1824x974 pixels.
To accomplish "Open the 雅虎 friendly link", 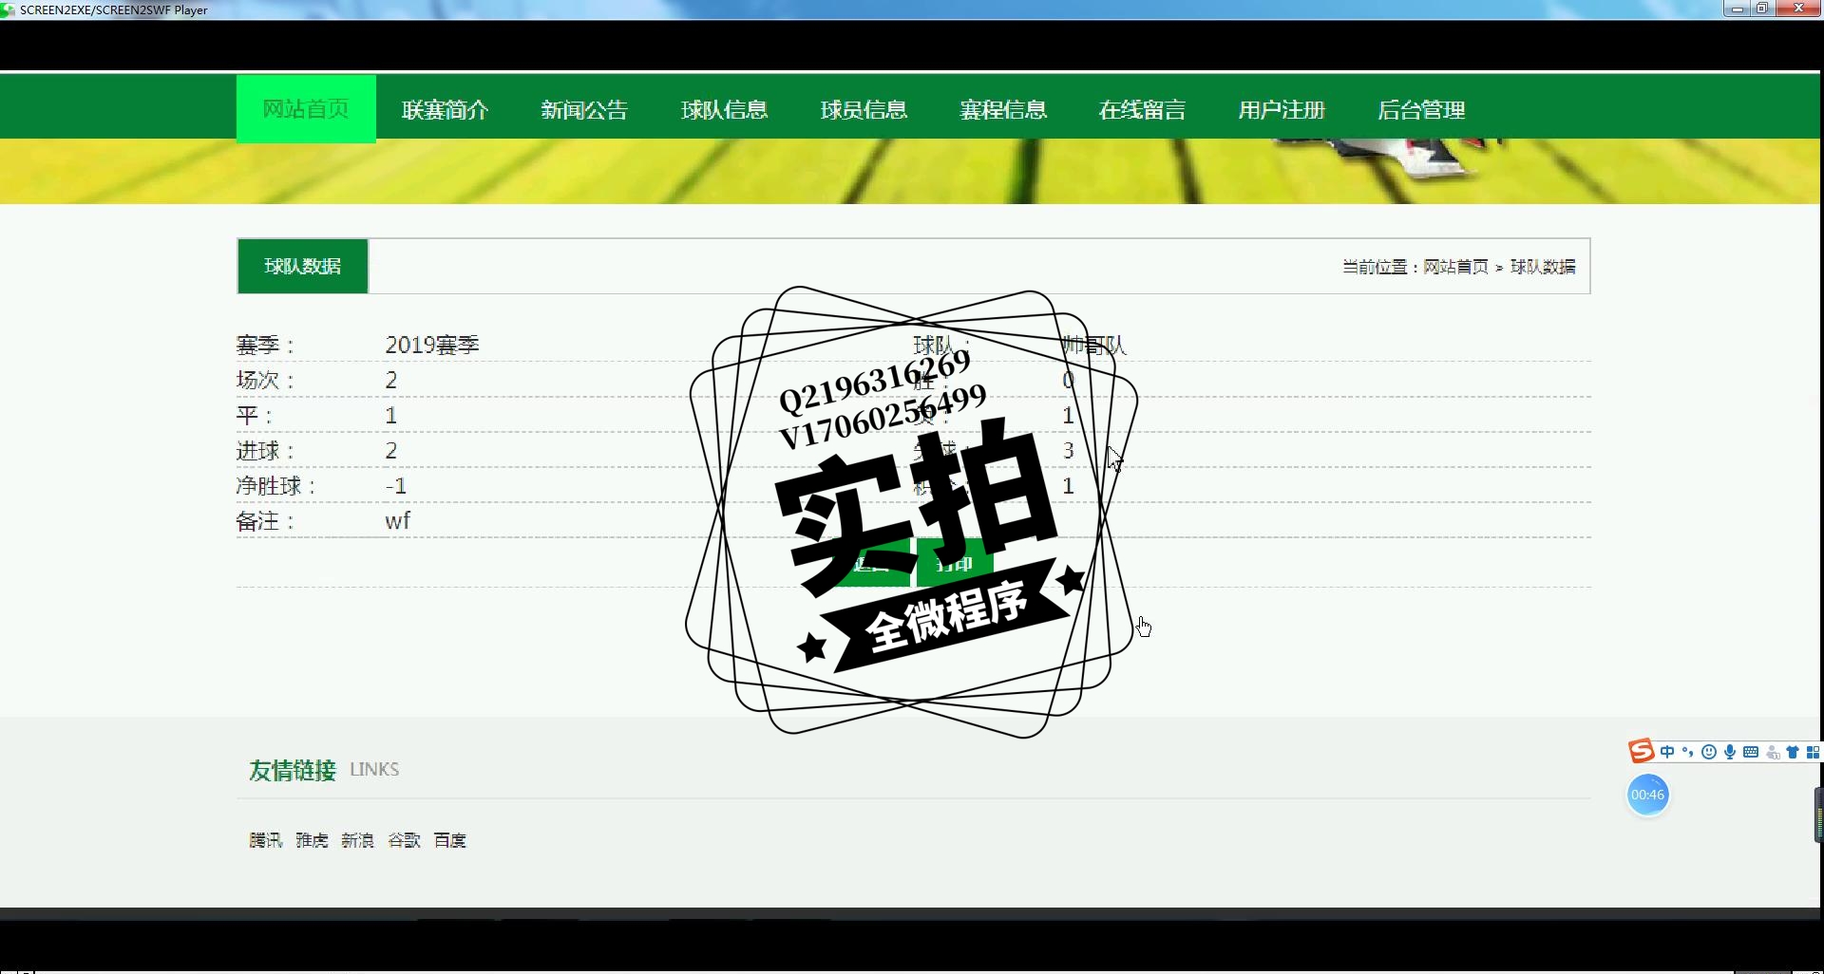I will point(312,840).
